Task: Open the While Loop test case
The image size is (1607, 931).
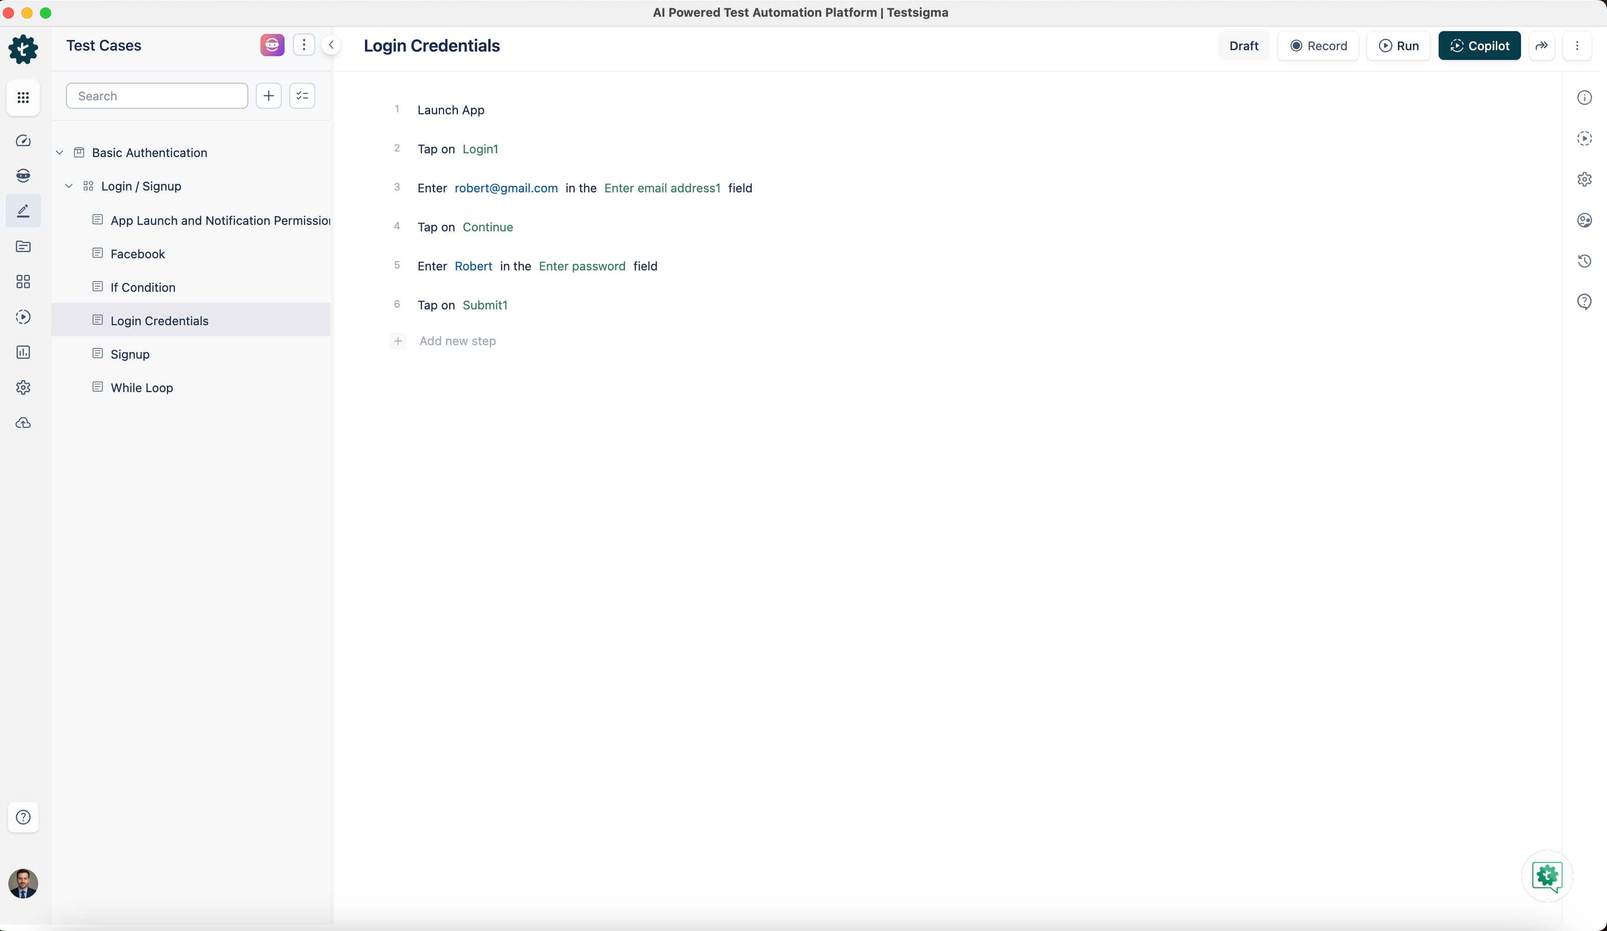Action: pos(141,387)
